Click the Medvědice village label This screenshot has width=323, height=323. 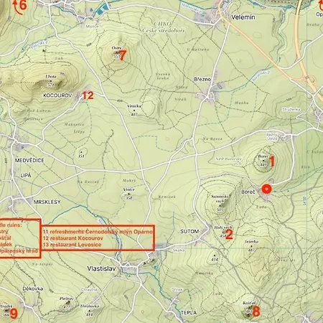(29, 161)
